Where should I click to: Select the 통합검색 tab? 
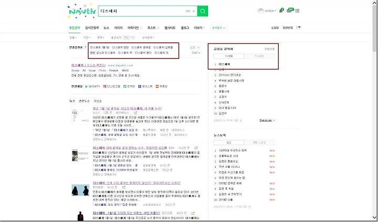coord(75,28)
